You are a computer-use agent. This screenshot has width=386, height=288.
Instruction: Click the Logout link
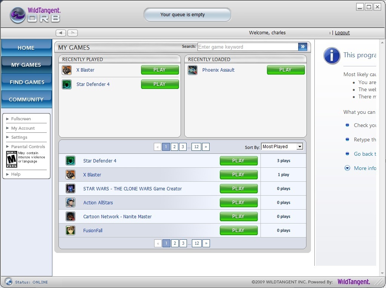point(342,33)
